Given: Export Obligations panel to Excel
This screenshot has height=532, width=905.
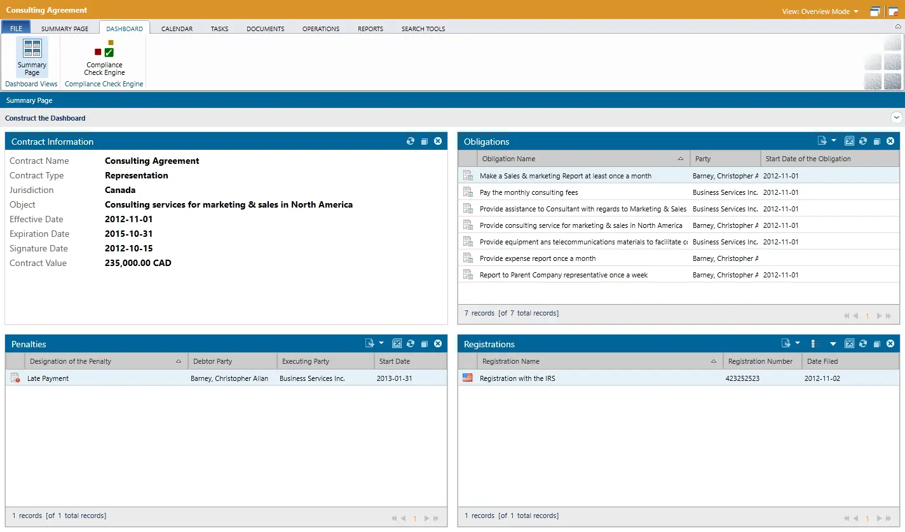Looking at the screenshot, I should [x=849, y=142].
